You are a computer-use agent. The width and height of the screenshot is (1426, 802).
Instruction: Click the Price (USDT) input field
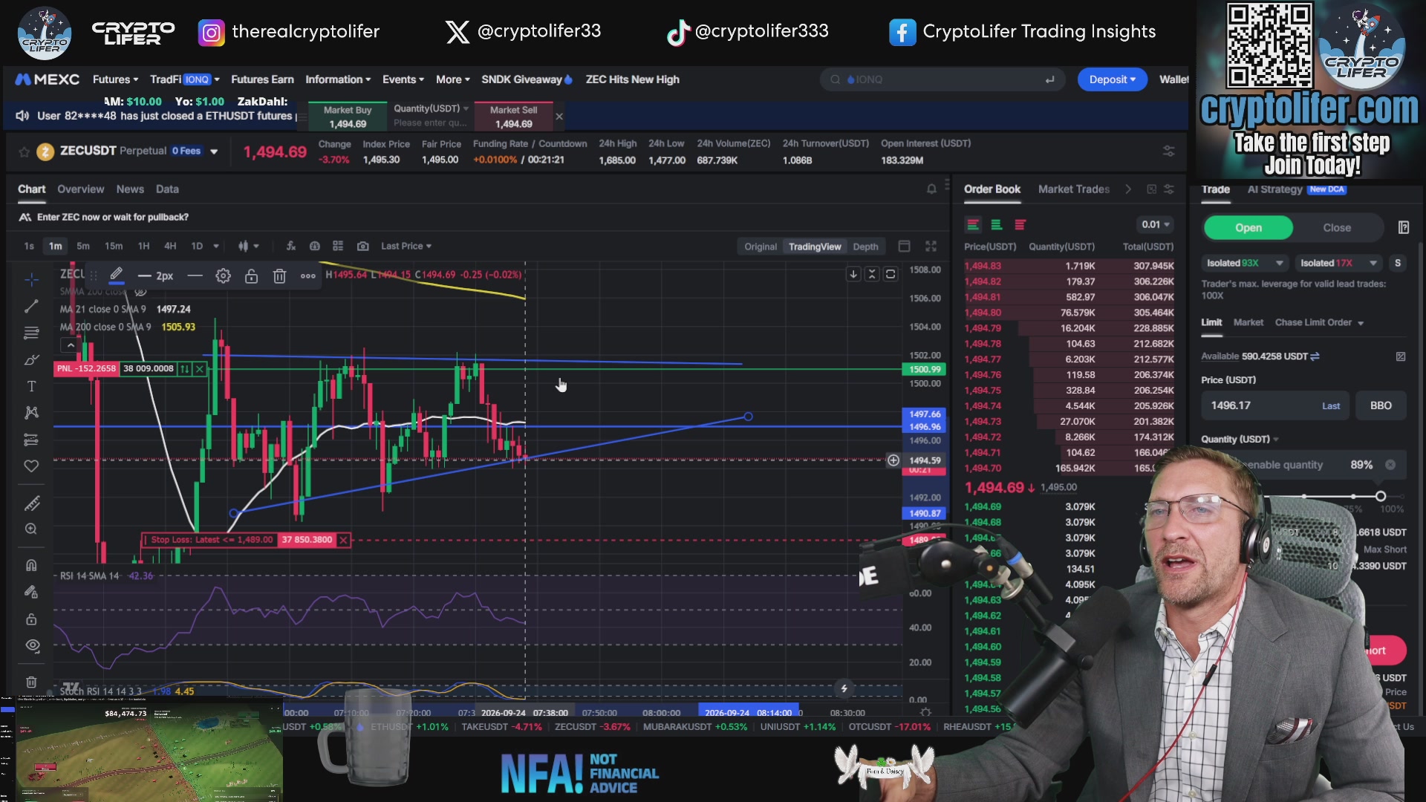coord(1274,405)
